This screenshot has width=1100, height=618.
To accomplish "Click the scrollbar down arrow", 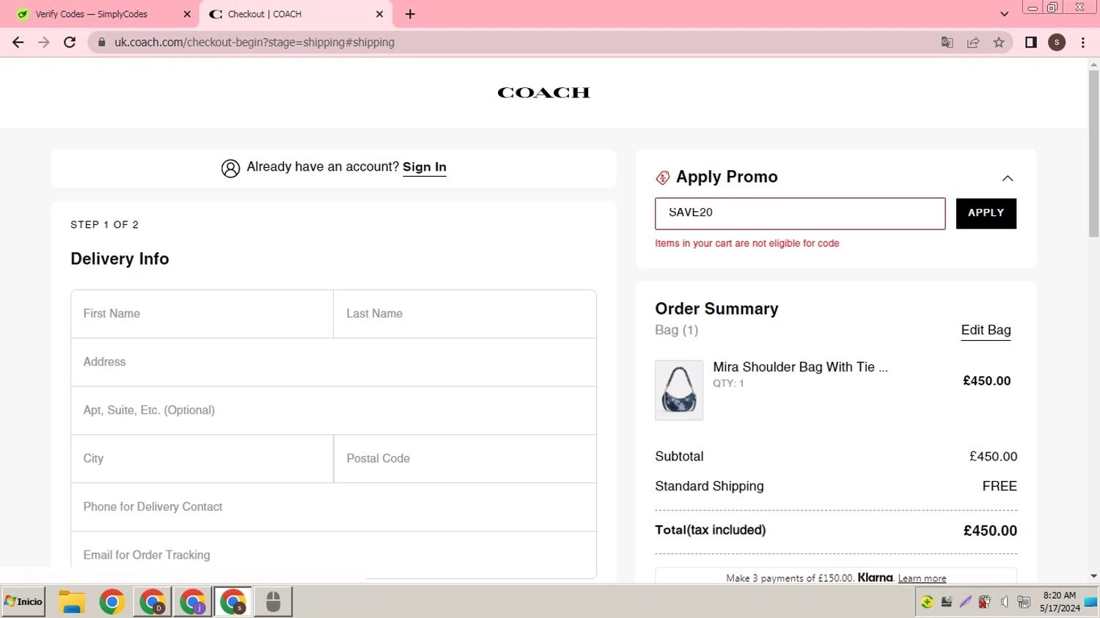I will (1093, 576).
